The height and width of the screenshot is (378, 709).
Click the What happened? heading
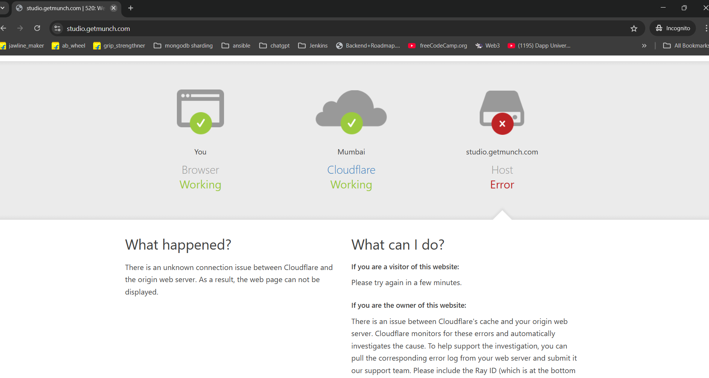pos(178,245)
